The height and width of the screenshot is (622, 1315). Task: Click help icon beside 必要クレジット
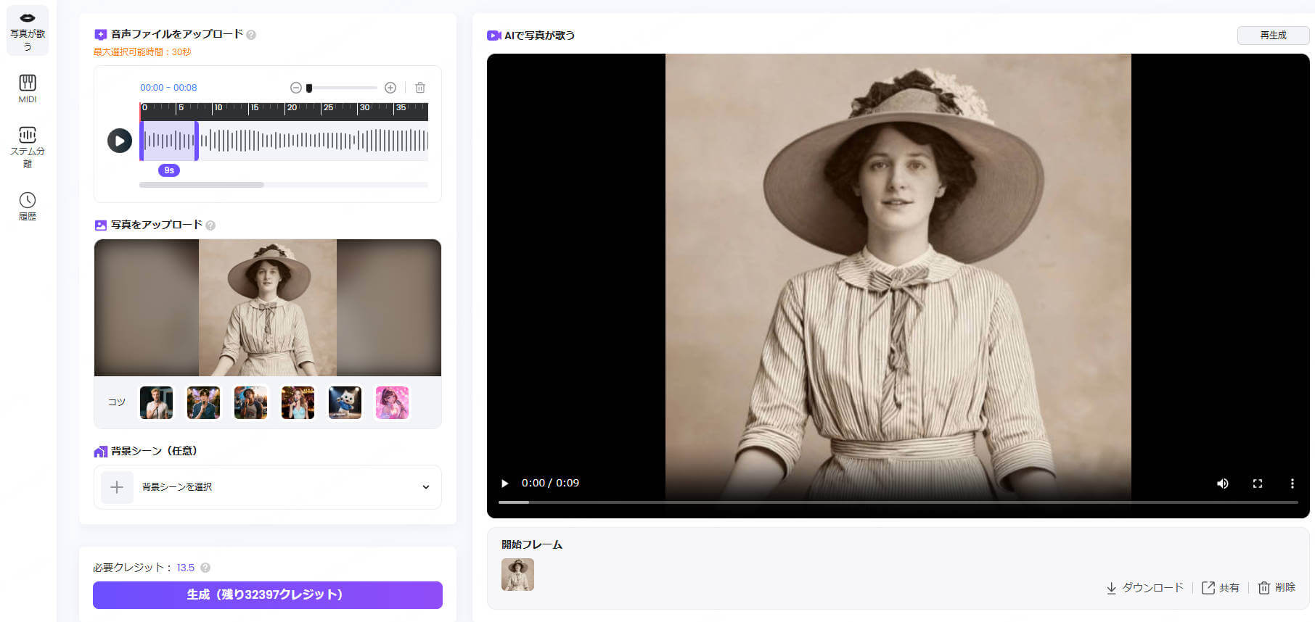click(205, 568)
